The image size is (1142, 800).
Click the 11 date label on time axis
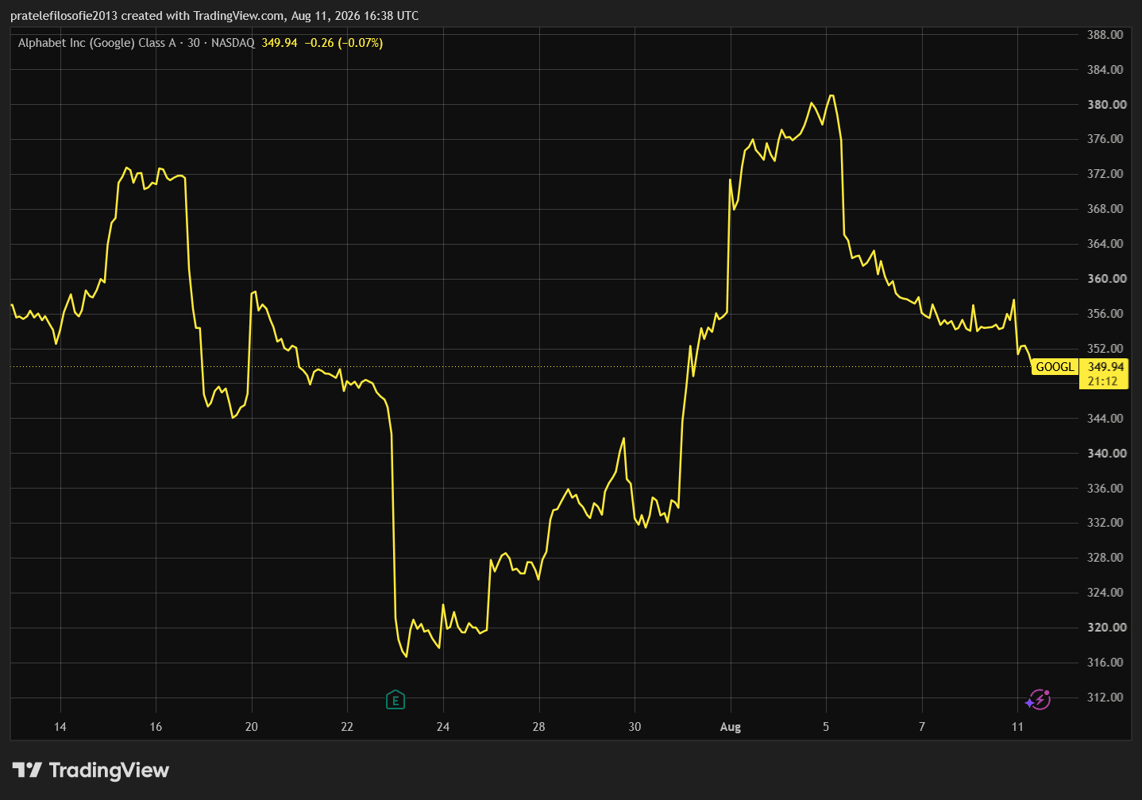coord(1017,727)
